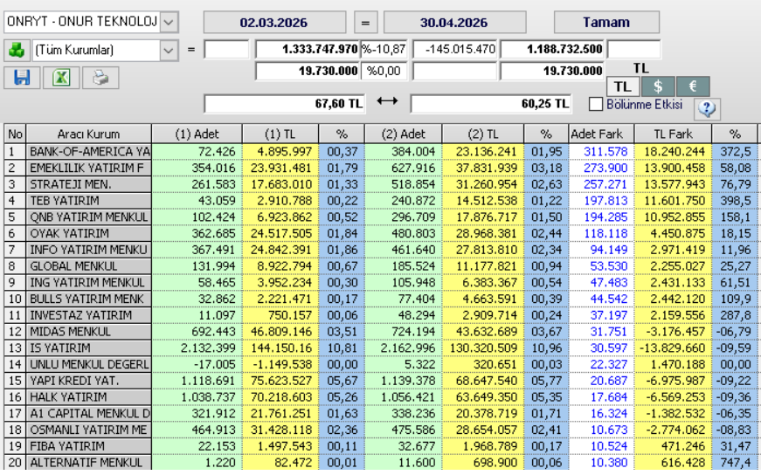This screenshot has width=761, height=475.
Task: Print the table with the printer icon
Action: coord(100,78)
